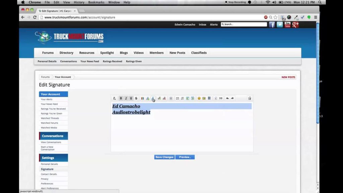
Task: Open the History menu in menu bar
Action: [x=79, y=2]
